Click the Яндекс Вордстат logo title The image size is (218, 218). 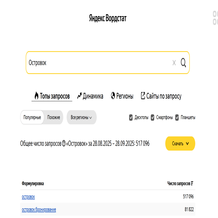108,19
